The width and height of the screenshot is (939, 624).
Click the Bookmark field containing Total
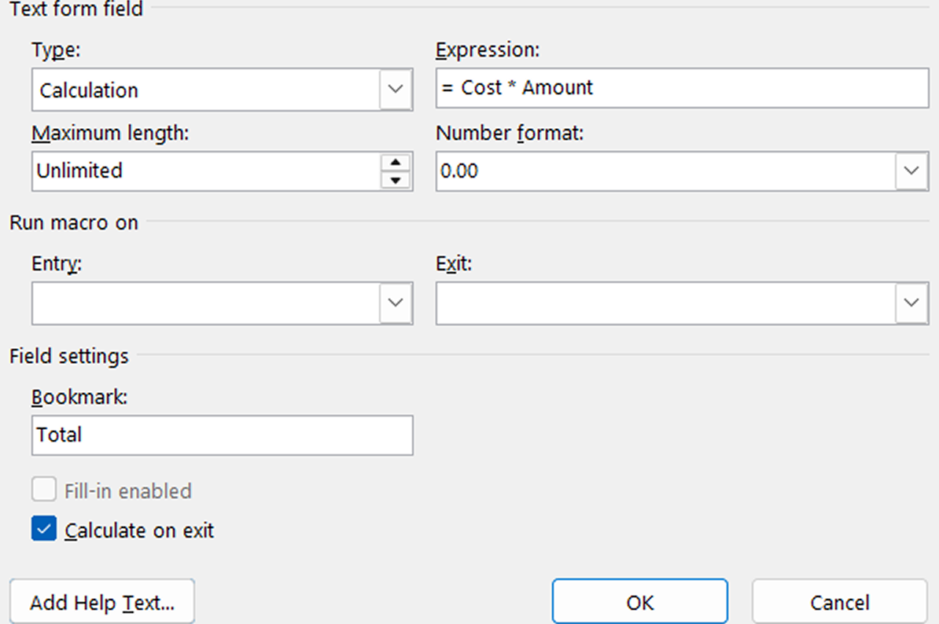(222, 435)
